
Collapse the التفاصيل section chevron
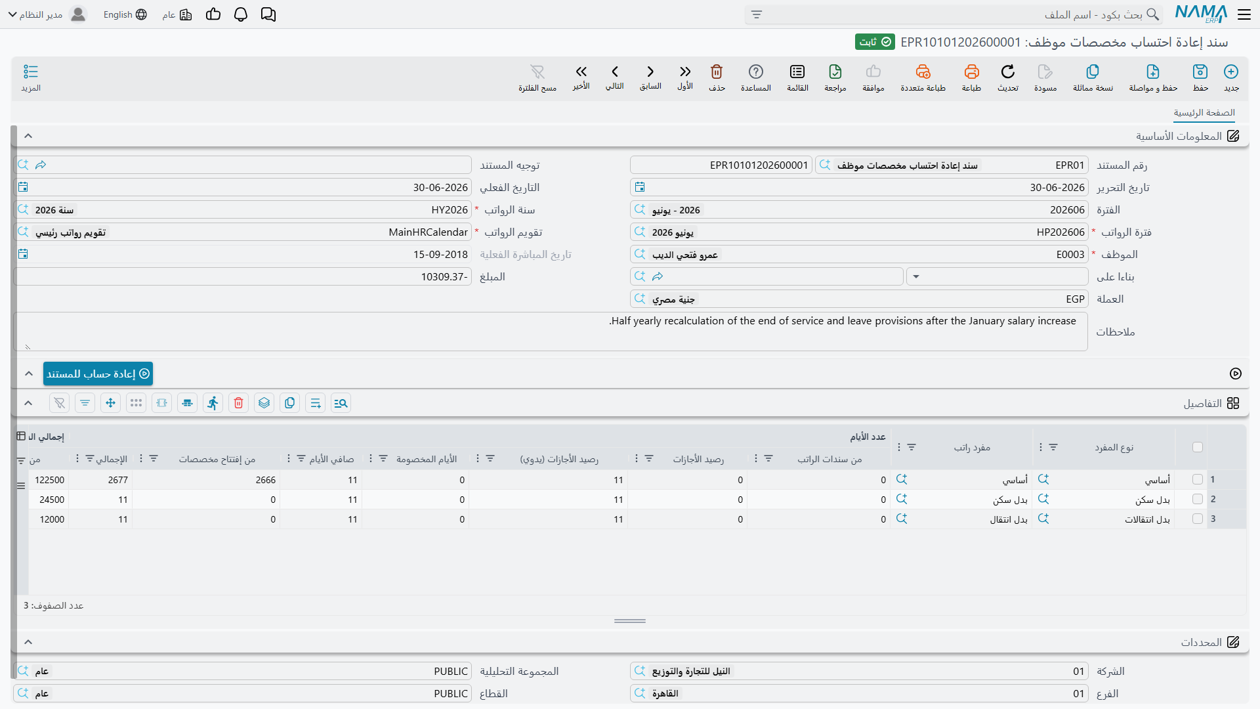click(28, 403)
